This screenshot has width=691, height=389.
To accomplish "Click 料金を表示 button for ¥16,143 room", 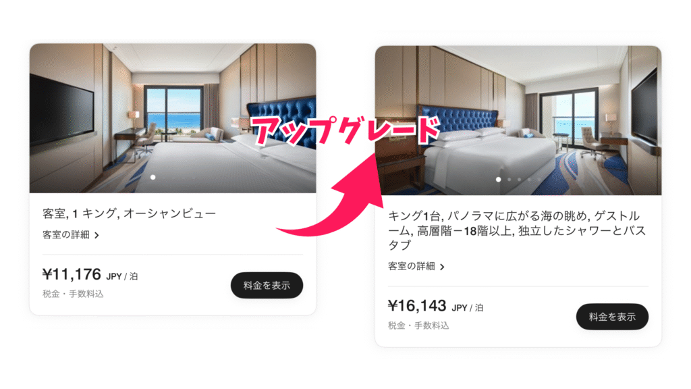I will pyautogui.click(x=612, y=317).
